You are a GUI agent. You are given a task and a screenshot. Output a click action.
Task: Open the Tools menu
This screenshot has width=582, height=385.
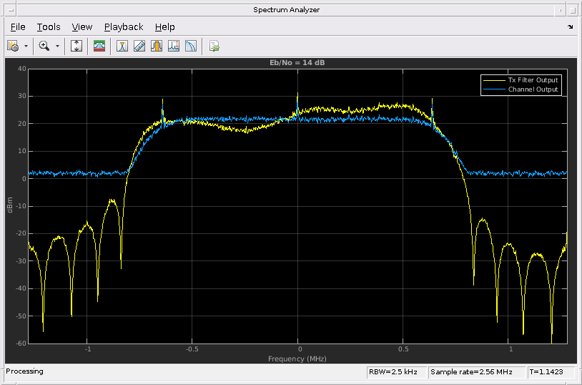(49, 26)
